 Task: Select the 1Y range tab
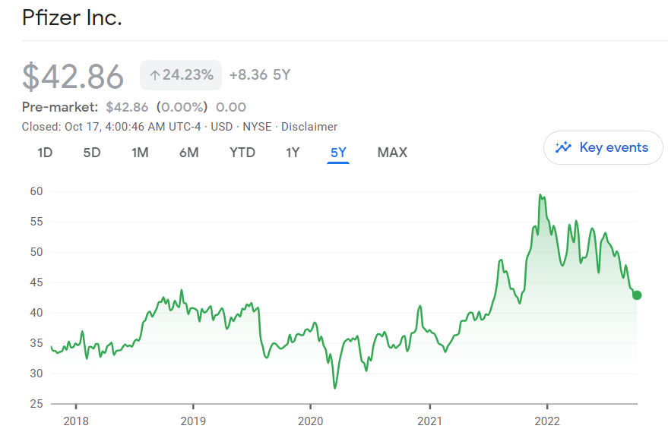pyautogui.click(x=293, y=153)
